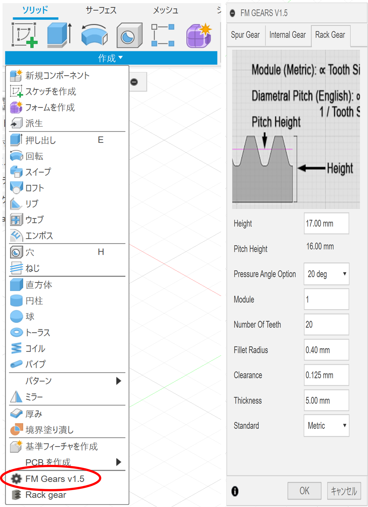Select ミラー mirror icon in menu

point(16,397)
